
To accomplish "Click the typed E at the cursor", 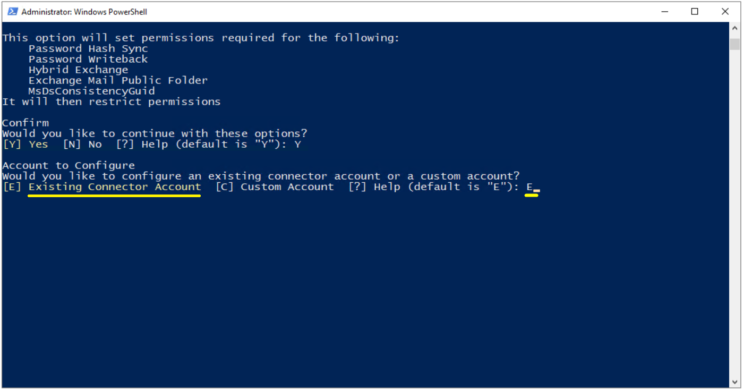I will pyautogui.click(x=530, y=187).
